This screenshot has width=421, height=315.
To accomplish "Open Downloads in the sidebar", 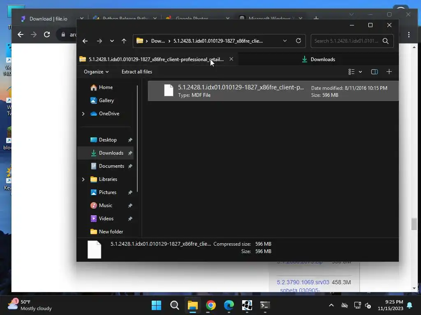I will (x=111, y=153).
